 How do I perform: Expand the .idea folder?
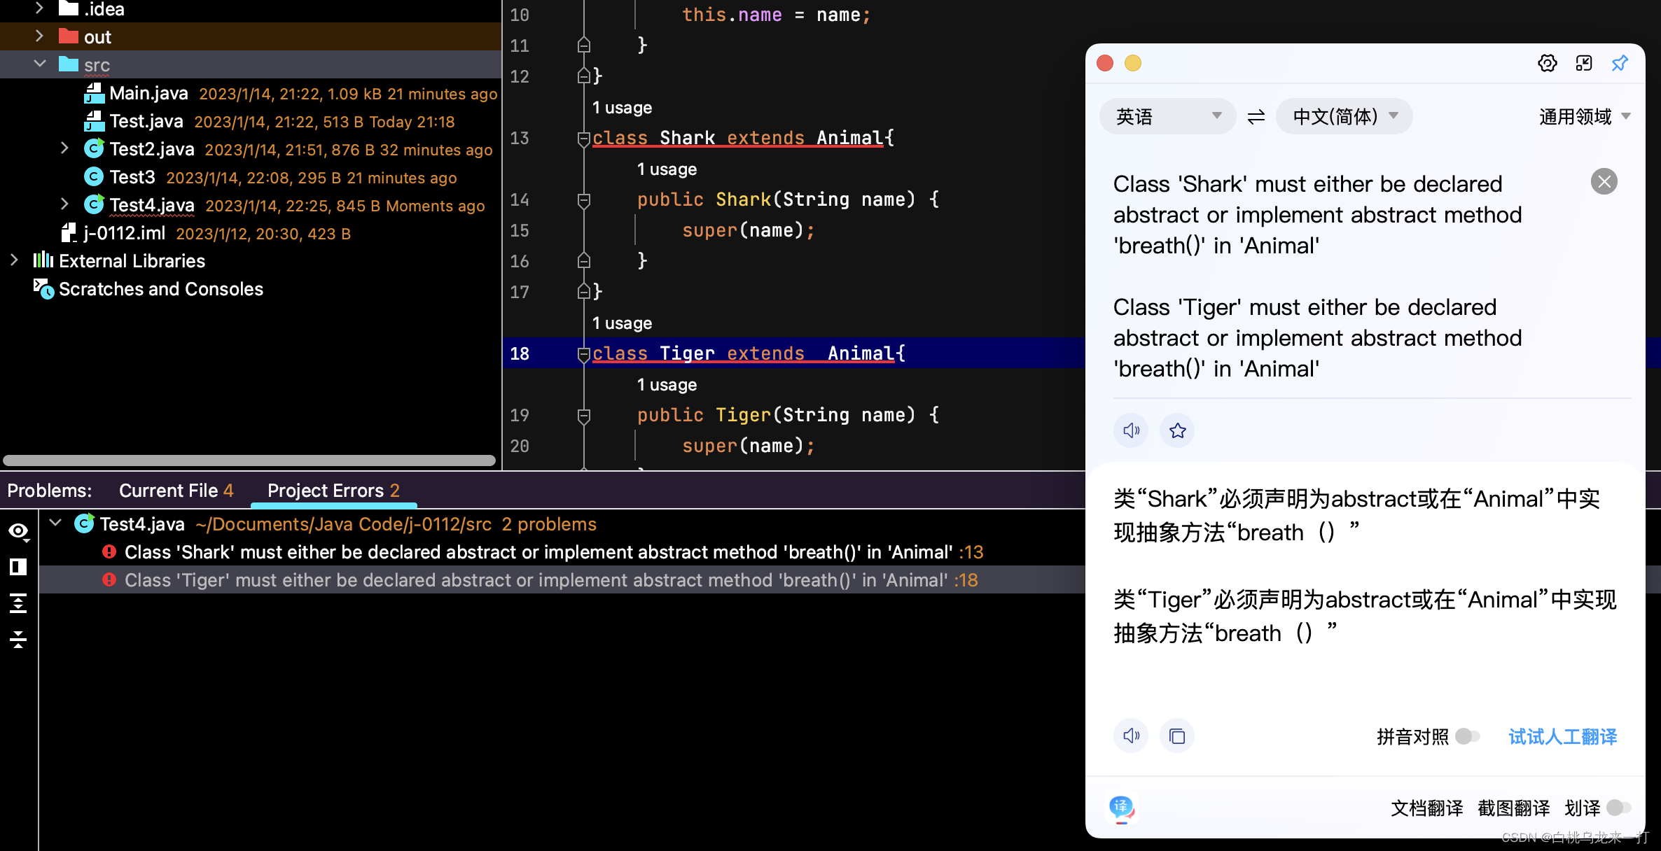pyautogui.click(x=39, y=8)
